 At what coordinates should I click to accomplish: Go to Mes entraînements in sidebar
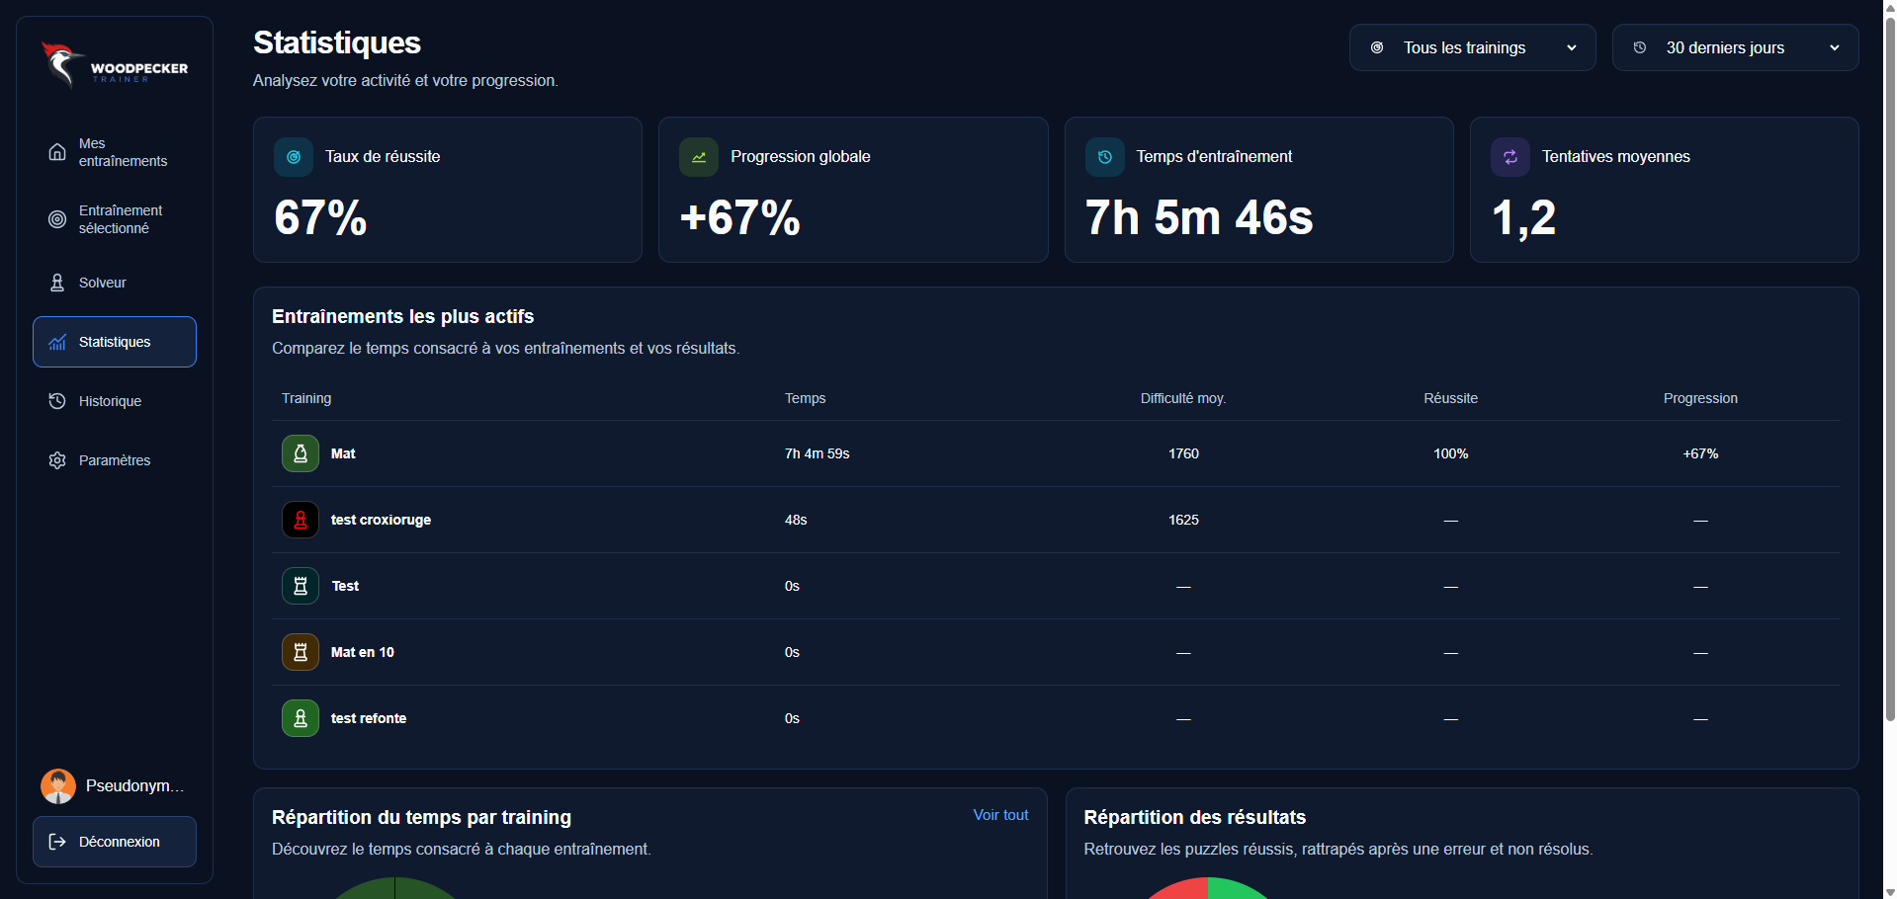click(x=115, y=152)
